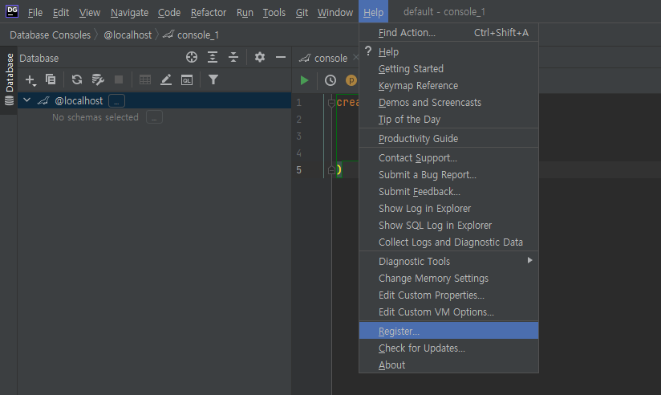Click the Jump to Query Console target icon

pyautogui.click(x=192, y=57)
